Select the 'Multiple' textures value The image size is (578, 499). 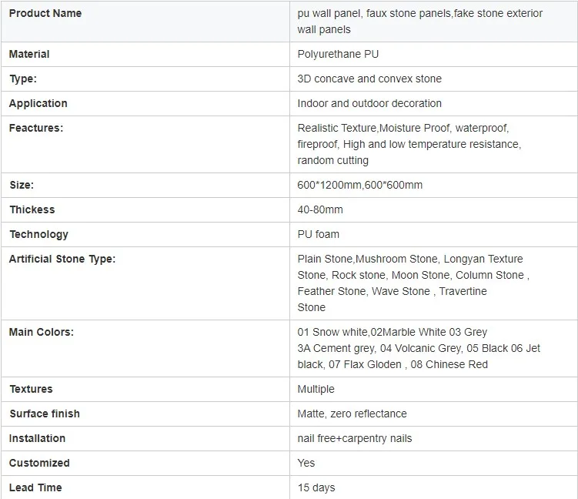316,389
